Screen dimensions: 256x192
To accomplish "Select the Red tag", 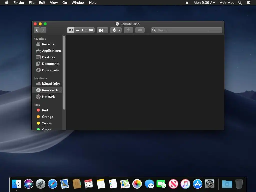I will (47, 110).
